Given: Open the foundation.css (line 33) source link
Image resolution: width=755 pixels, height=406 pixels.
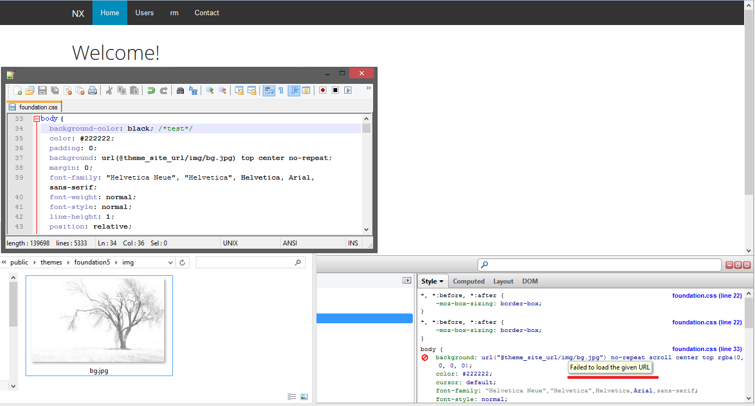Looking at the screenshot, I should point(707,349).
